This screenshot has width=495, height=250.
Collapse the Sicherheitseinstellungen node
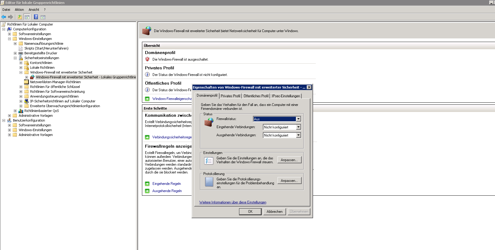pyautogui.click(x=15, y=58)
